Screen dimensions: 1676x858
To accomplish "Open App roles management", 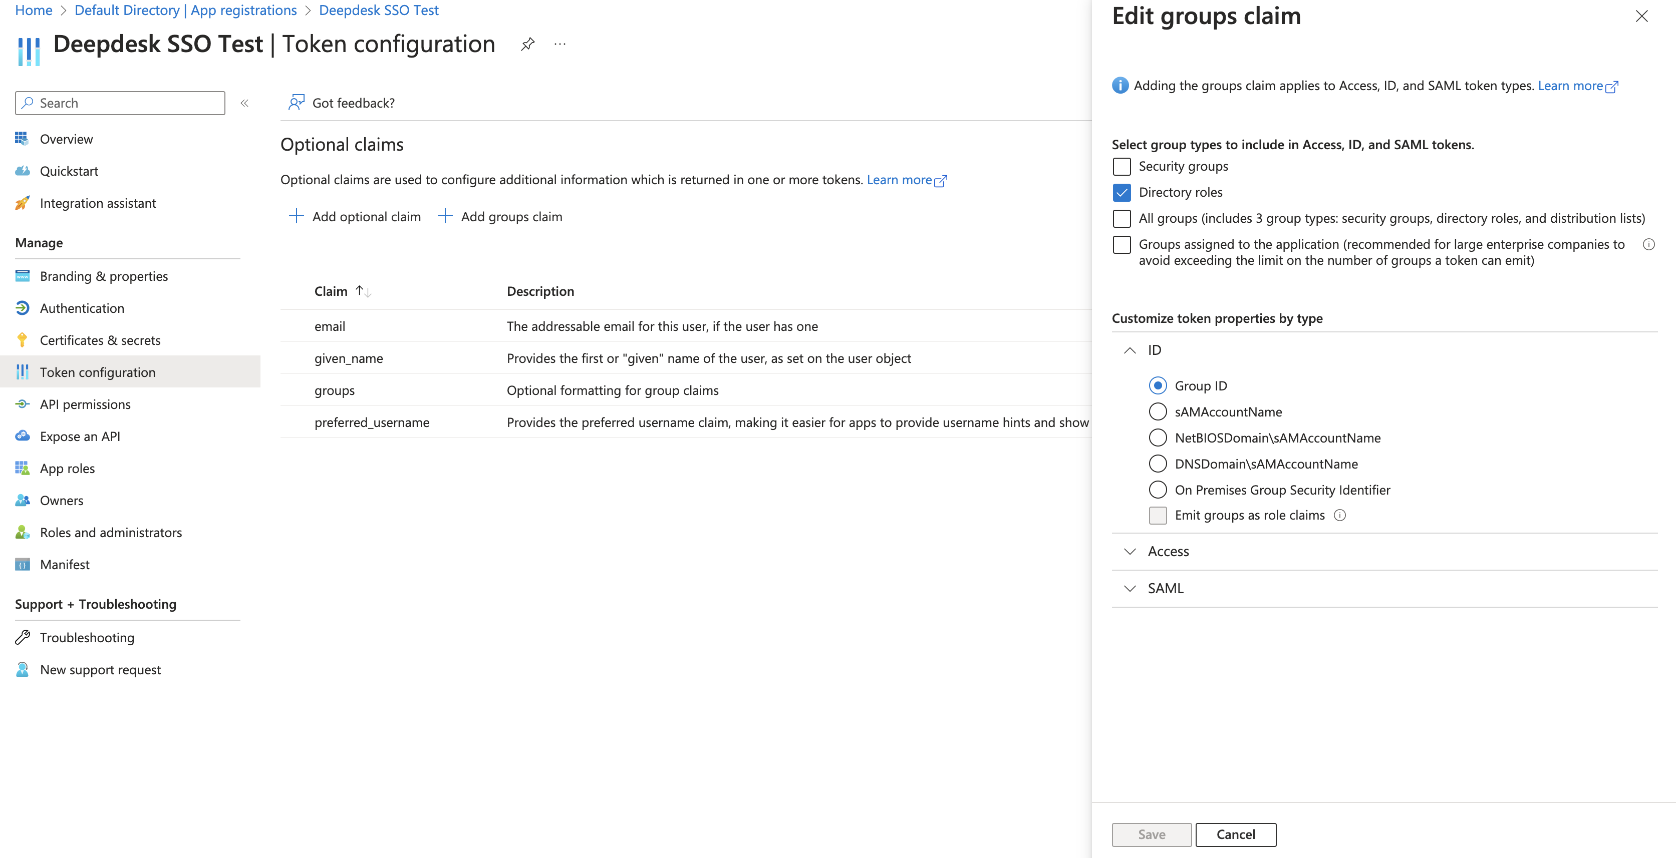I will click(x=66, y=468).
